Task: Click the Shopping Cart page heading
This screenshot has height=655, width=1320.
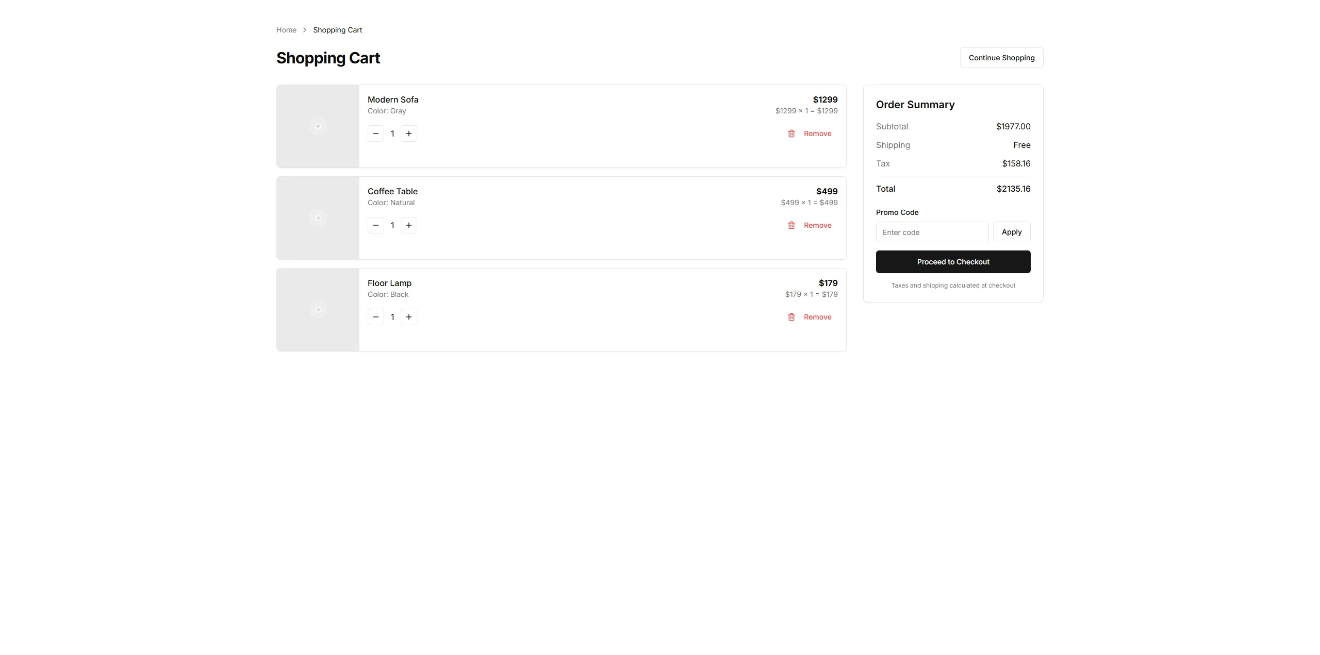Action: coord(328,58)
